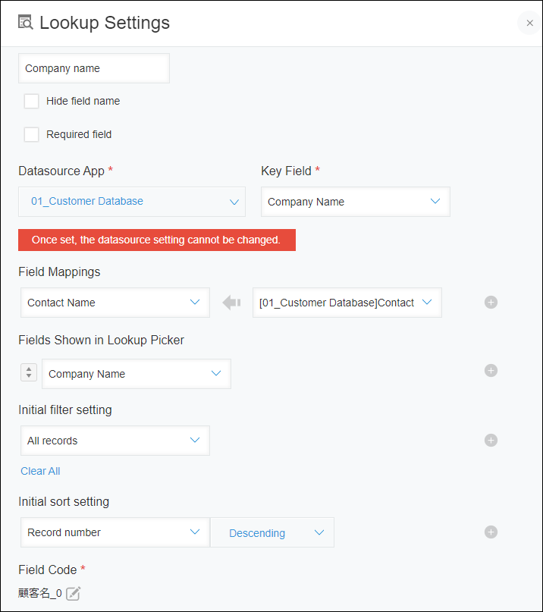Add another sort condition via plus icon
The image size is (543, 612).
click(491, 532)
